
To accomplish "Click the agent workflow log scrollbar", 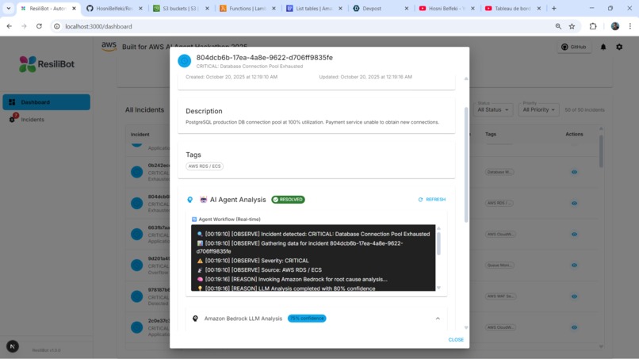I will [438, 243].
